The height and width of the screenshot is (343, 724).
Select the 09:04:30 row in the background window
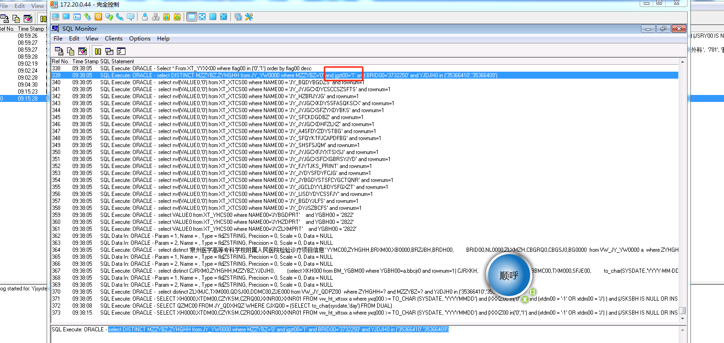[x=23, y=85]
